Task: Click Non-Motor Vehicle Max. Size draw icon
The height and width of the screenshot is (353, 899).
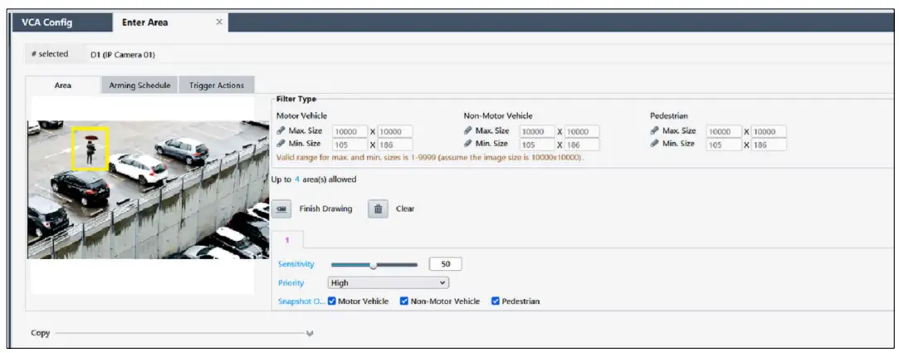Action: 468,131
